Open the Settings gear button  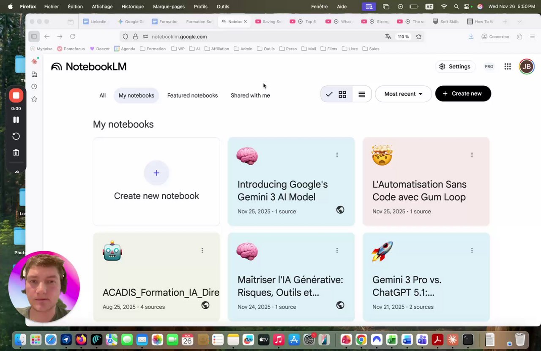click(455, 66)
